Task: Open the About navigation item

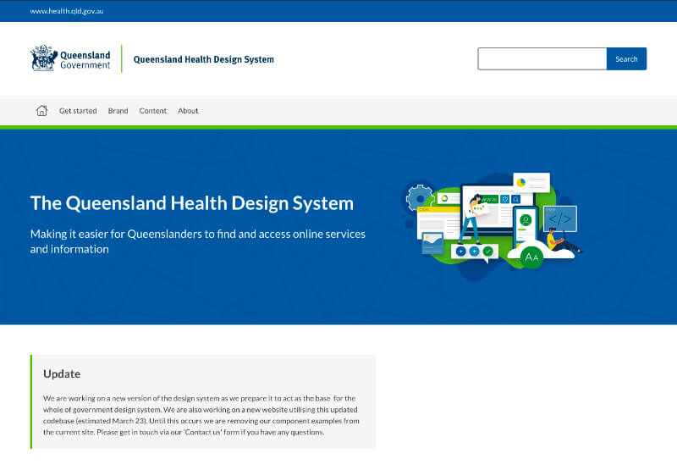Action: point(188,111)
